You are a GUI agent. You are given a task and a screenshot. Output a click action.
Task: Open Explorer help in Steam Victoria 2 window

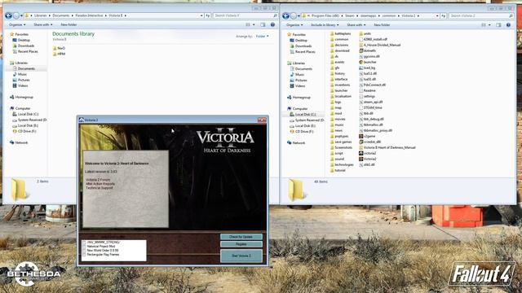pos(508,25)
